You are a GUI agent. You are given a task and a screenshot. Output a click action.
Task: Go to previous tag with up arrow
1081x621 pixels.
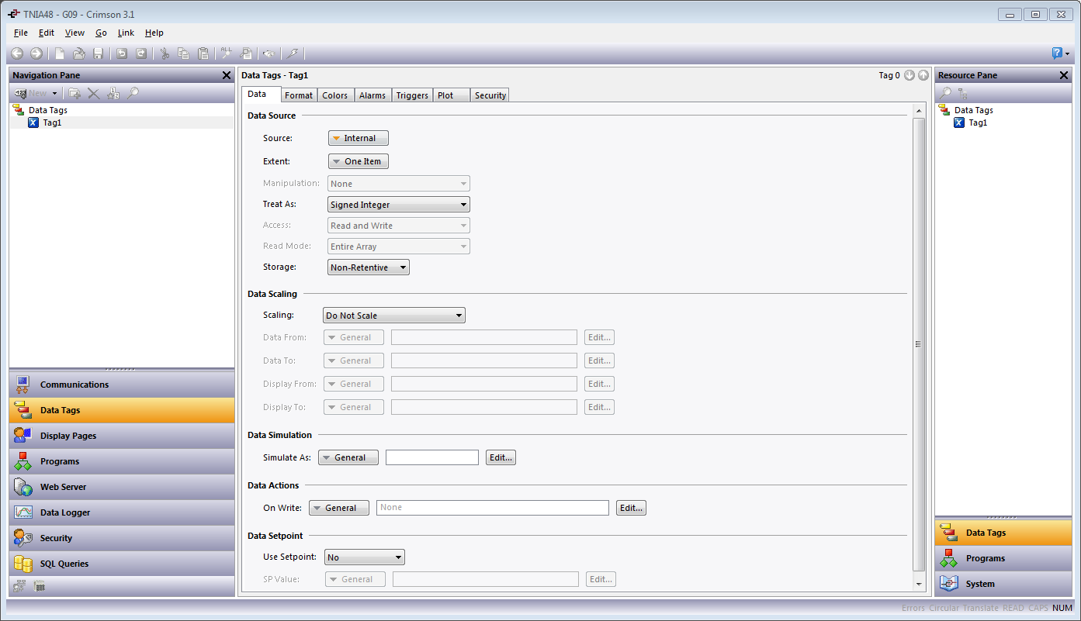pyautogui.click(x=923, y=75)
